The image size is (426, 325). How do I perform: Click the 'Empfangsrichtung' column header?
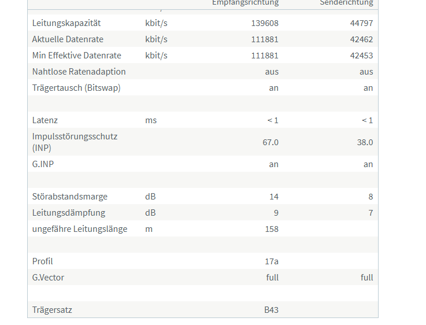point(245,3)
